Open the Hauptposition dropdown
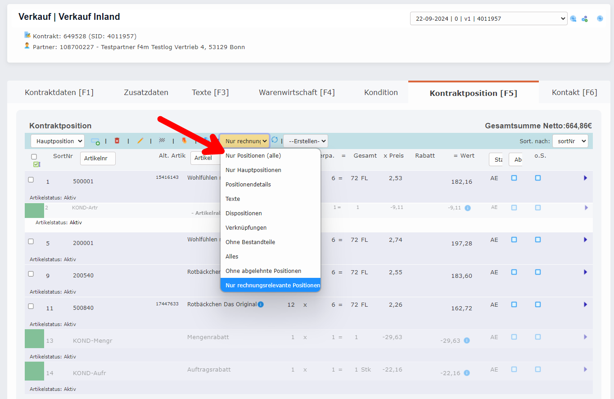This screenshot has width=614, height=399. [57, 141]
